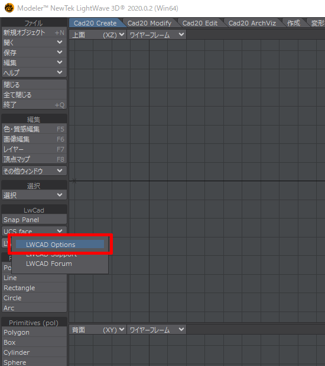Click 全て閉じる button
The width and height of the screenshot is (325, 366).
pyautogui.click(x=34, y=95)
